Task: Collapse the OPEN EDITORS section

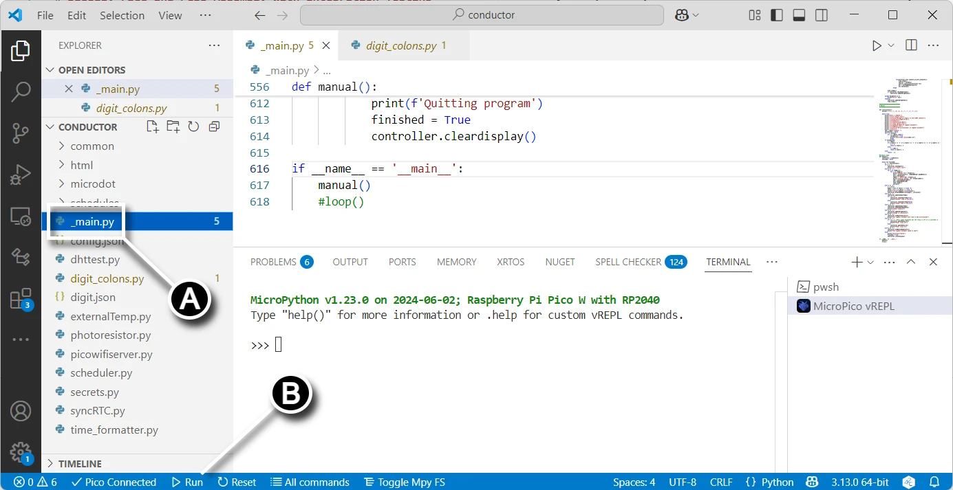Action: [x=50, y=70]
